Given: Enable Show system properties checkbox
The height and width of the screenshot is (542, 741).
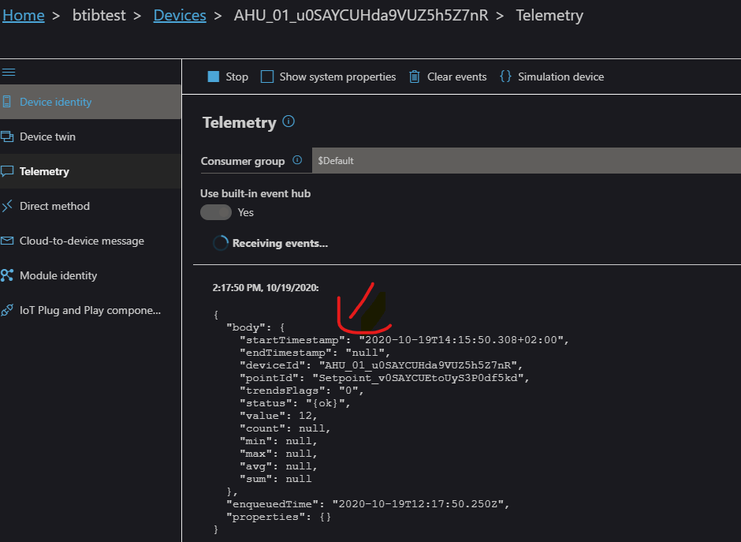Looking at the screenshot, I should click(x=267, y=77).
